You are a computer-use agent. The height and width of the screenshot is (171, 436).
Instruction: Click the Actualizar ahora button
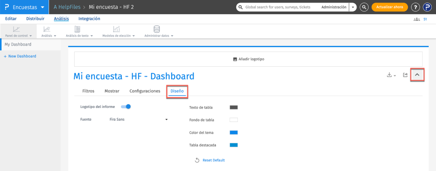[389, 7]
